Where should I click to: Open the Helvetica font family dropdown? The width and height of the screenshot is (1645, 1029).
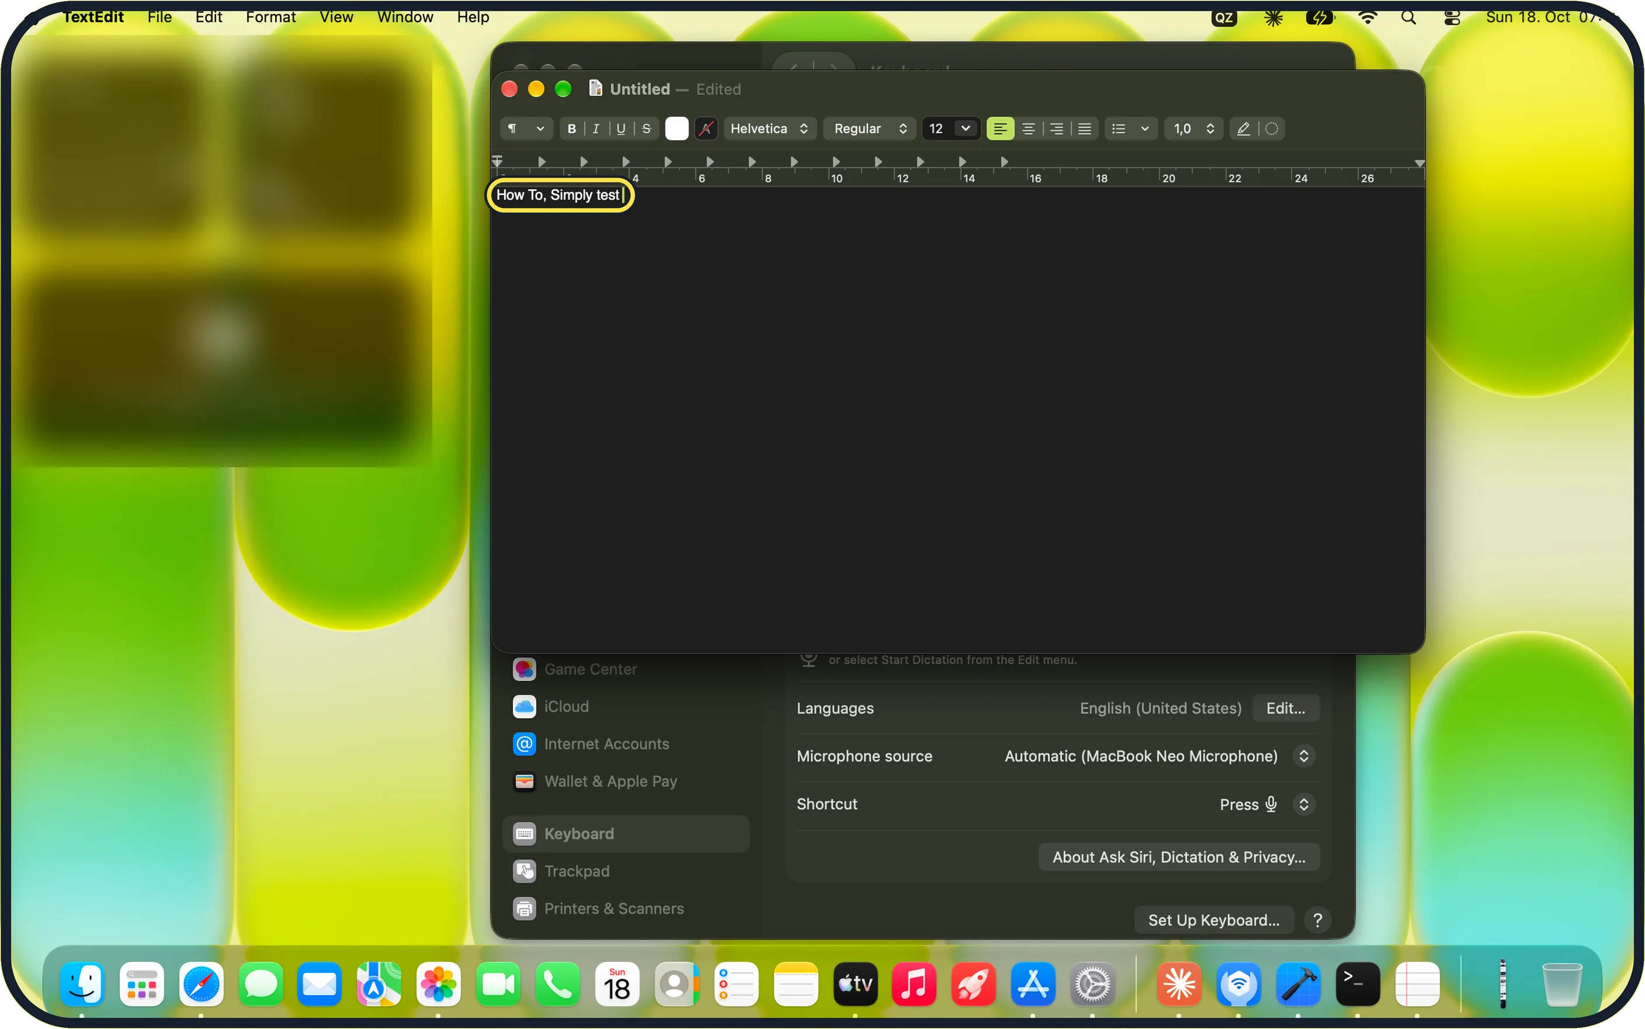tap(770, 128)
